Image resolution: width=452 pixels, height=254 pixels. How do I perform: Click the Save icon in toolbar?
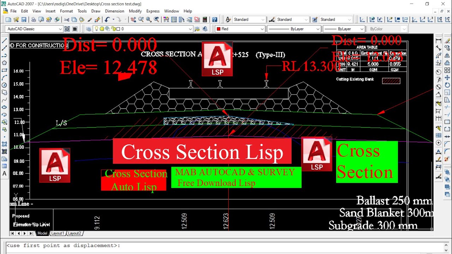pos(24,20)
